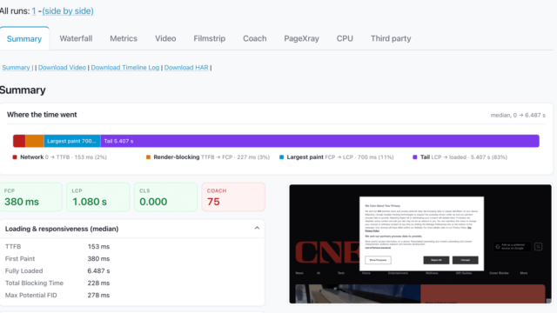Click the blue Largest paint bar segment
The width and height of the screenshot is (557, 313).
pos(72,141)
